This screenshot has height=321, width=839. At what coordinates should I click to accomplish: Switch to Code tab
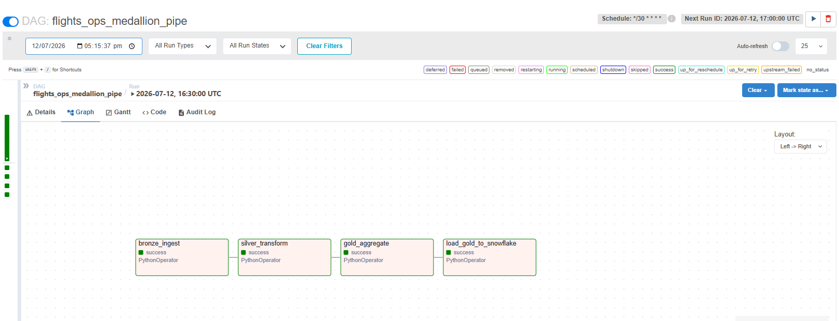click(154, 112)
